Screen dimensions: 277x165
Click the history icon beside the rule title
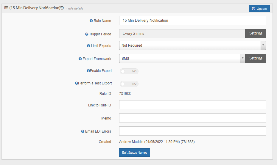tap(62, 8)
